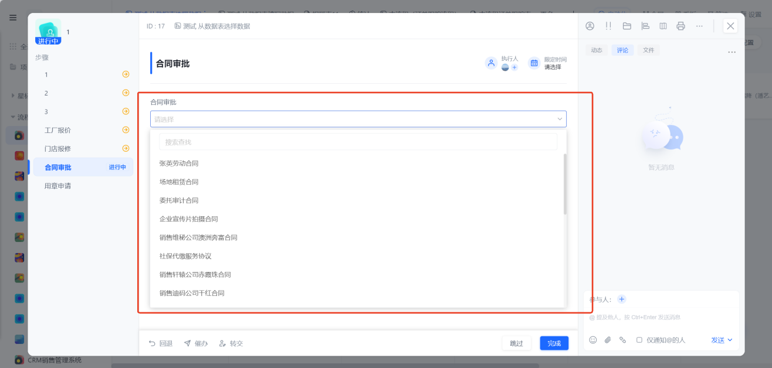Image resolution: width=772 pixels, height=368 pixels.
Task: Click 催办 to send a reminder
Action: pyautogui.click(x=196, y=343)
